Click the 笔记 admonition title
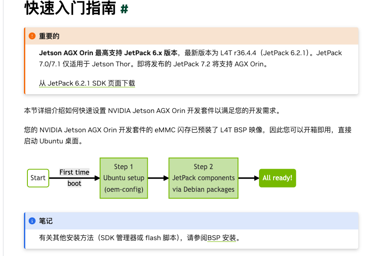The height and width of the screenshot is (256, 369). click(x=46, y=221)
